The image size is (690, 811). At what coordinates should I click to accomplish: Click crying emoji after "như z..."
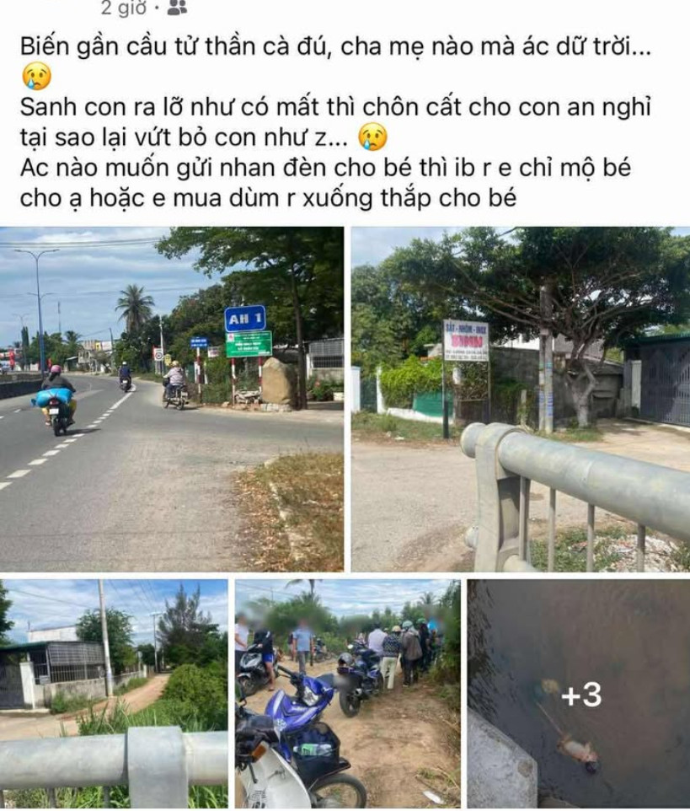372,137
